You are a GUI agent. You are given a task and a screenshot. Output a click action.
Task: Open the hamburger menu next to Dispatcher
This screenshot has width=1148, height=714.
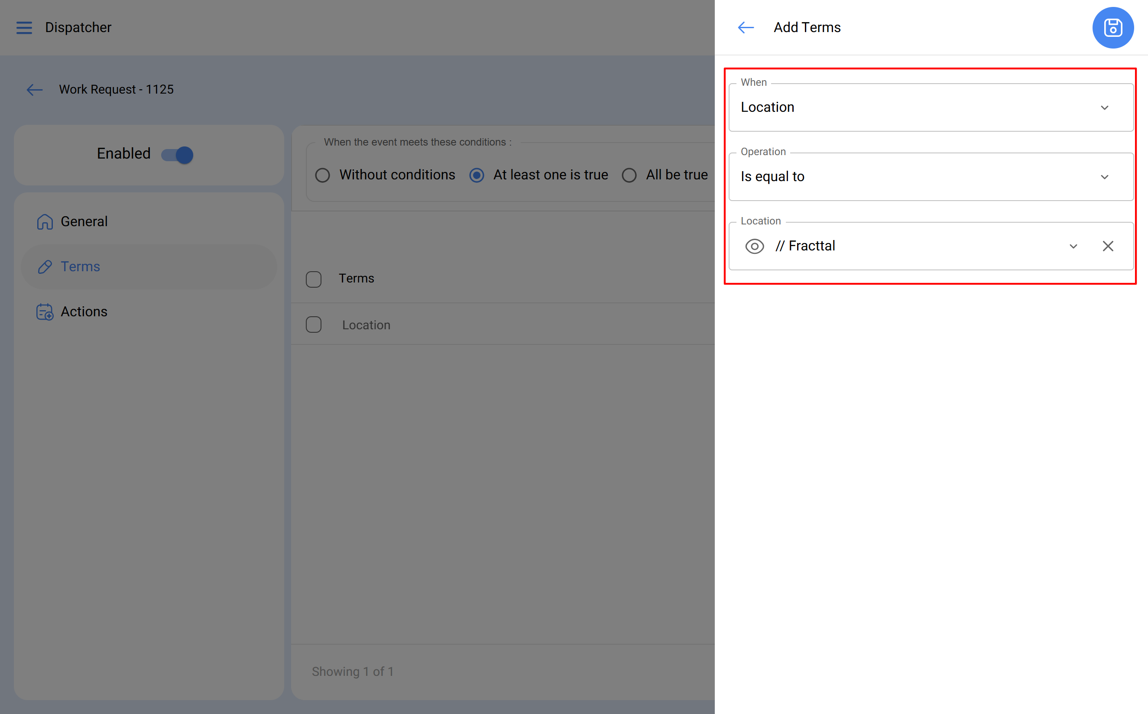pos(24,27)
